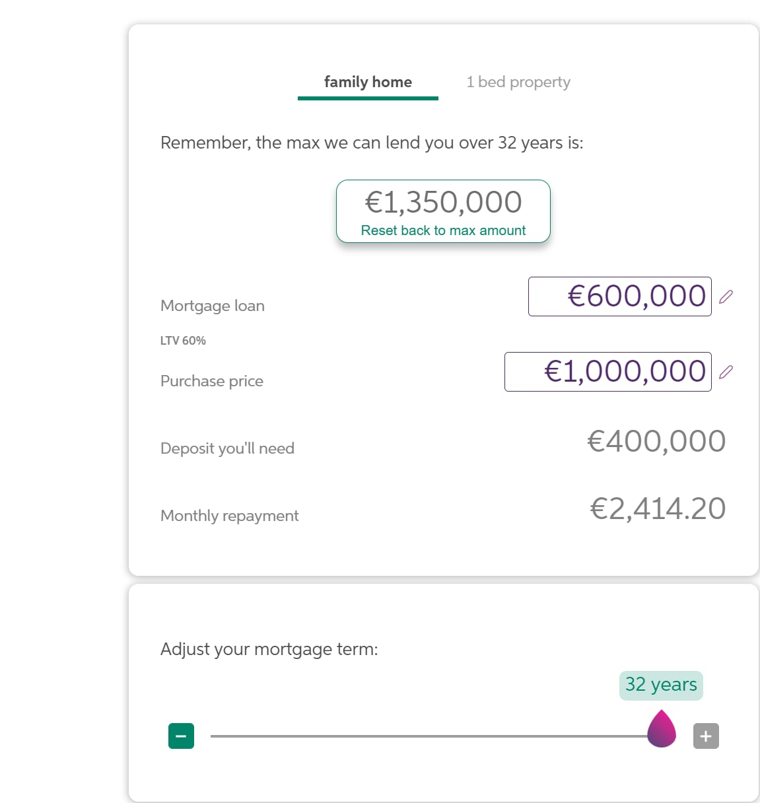The width and height of the screenshot is (760, 803).
Task: Open the 1 bed property tab
Action: click(518, 83)
